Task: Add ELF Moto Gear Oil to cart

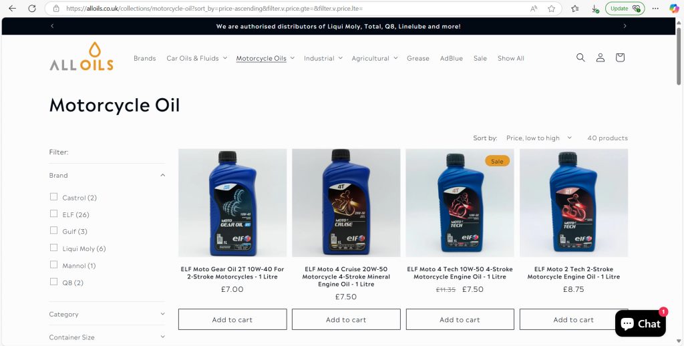Action: [232, 319]
